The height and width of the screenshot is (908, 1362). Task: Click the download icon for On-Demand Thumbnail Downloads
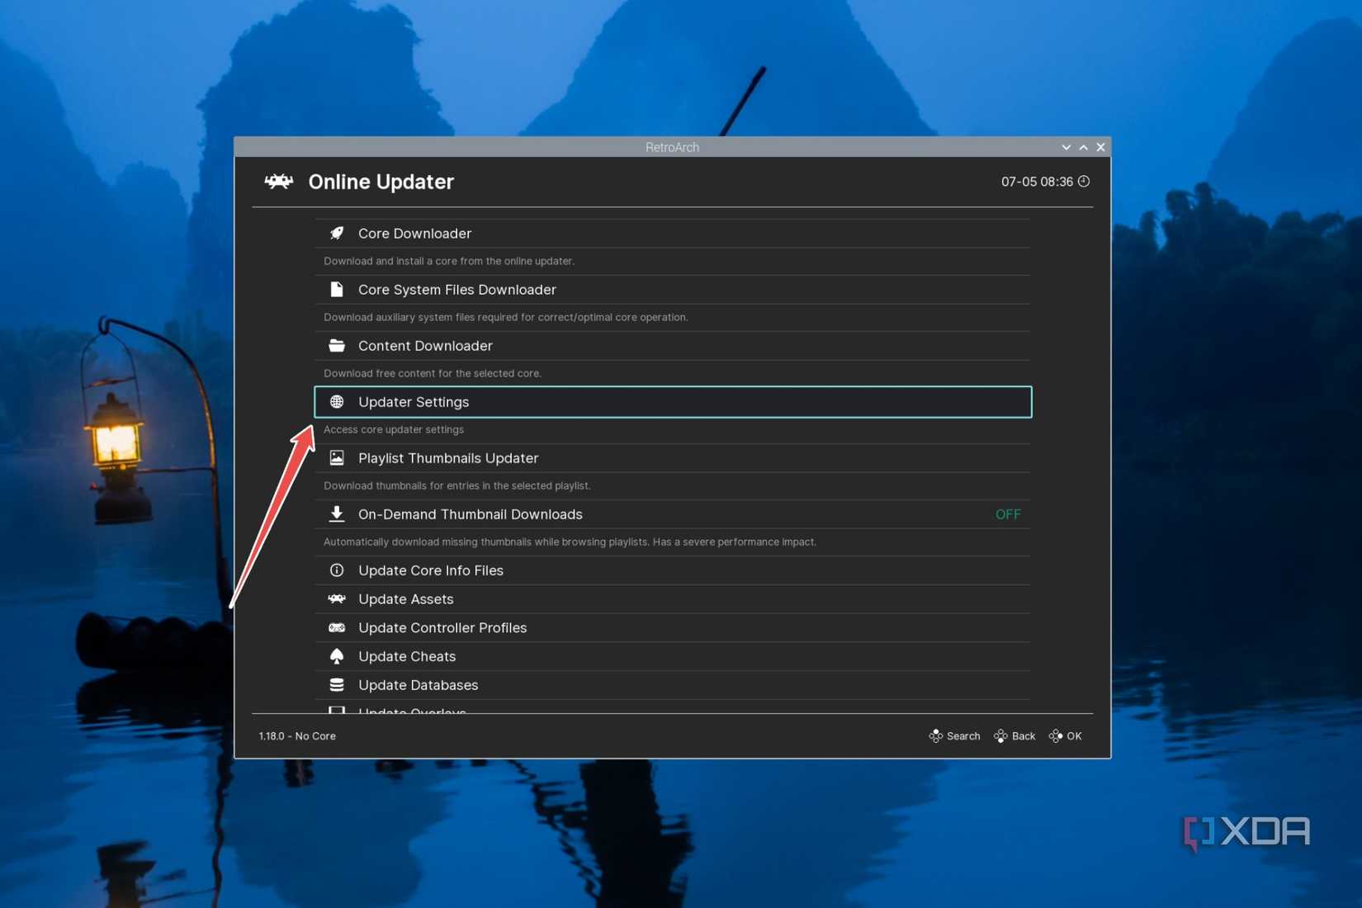(x=337, y=513)
